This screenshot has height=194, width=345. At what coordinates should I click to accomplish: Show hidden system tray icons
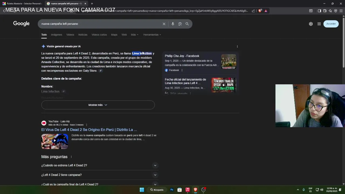(x=298, y=190)
